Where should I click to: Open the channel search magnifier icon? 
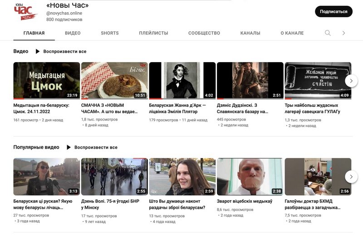click(x=328, y=33)
